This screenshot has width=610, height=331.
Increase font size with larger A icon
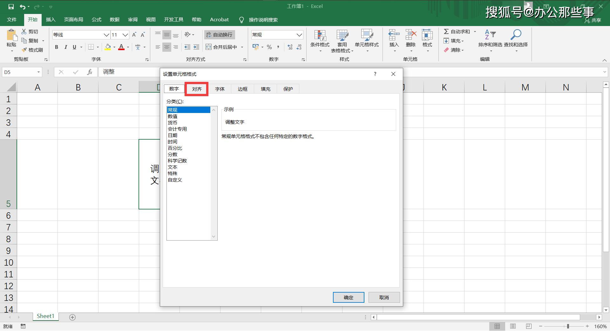coord(134,35)
